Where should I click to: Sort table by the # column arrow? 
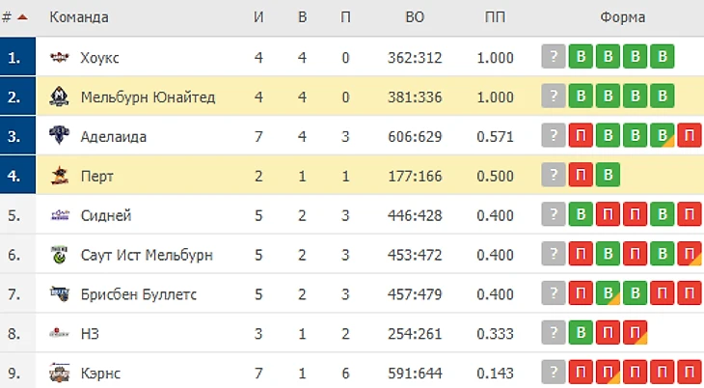point(22,17)
